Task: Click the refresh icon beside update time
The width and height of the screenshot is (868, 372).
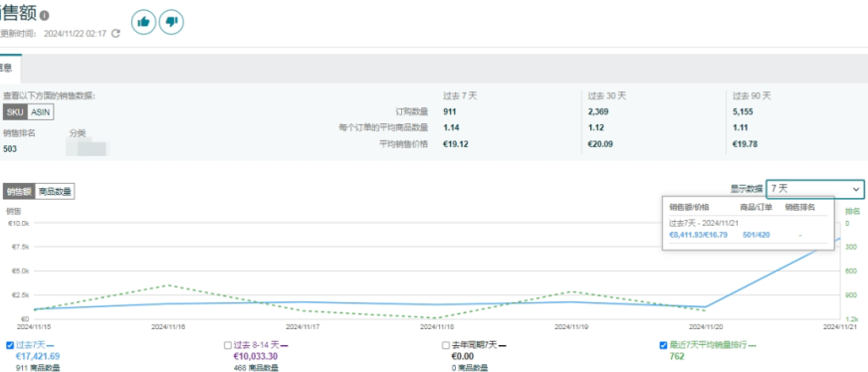Action: pyautogui.click(x=115, y=34)
